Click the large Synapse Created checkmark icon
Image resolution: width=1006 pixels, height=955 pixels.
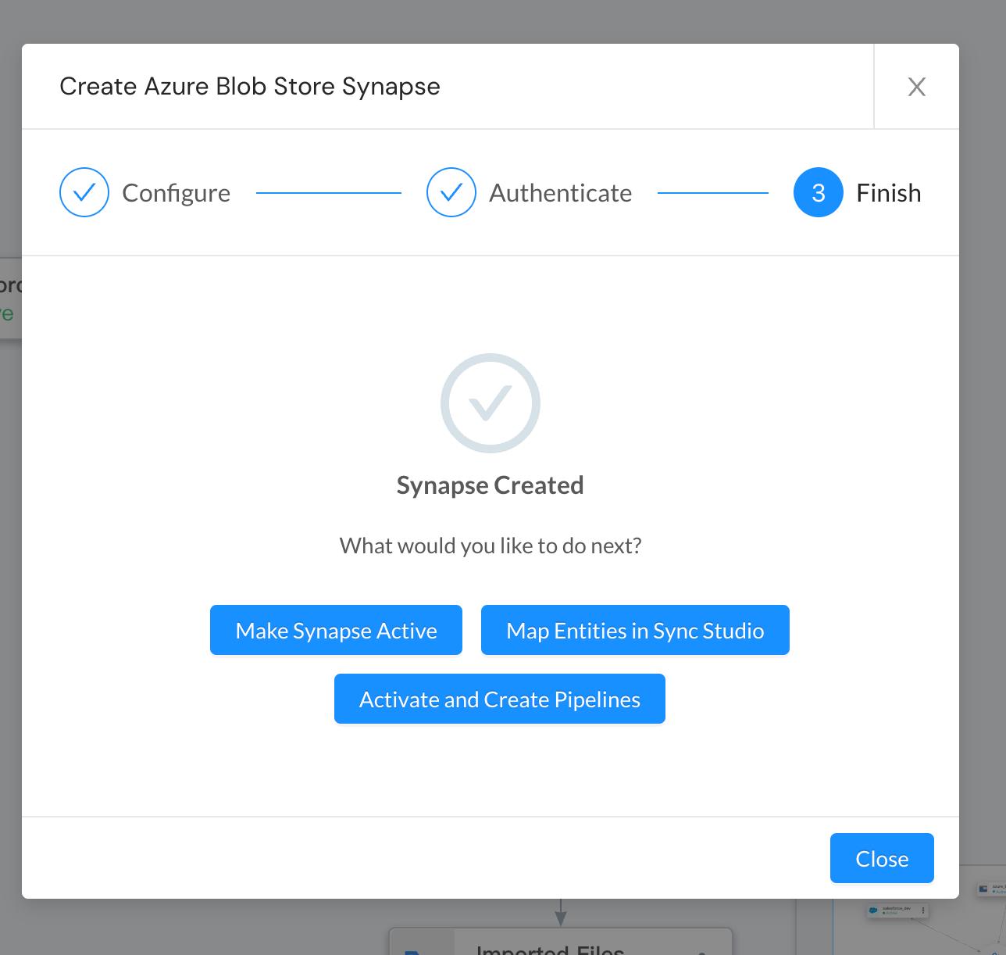click(x=491, y=403)
